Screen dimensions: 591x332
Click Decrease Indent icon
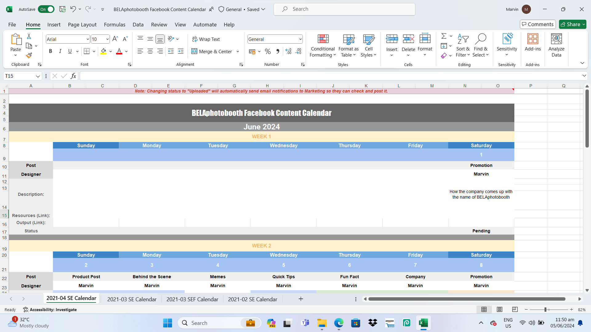[x=171, y=51]
